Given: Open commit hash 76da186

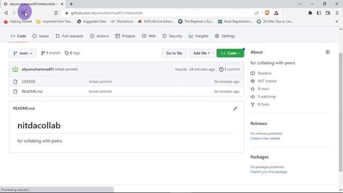Looking at the screenshot, I should [181, 69].
